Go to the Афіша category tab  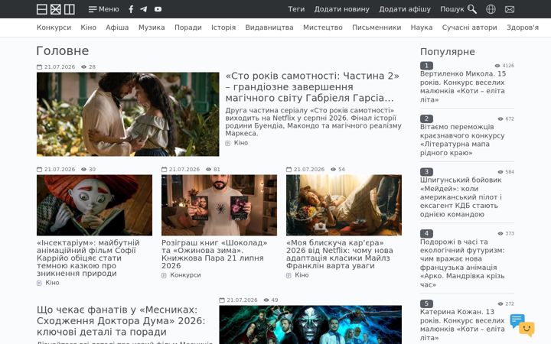click(117, 28)
